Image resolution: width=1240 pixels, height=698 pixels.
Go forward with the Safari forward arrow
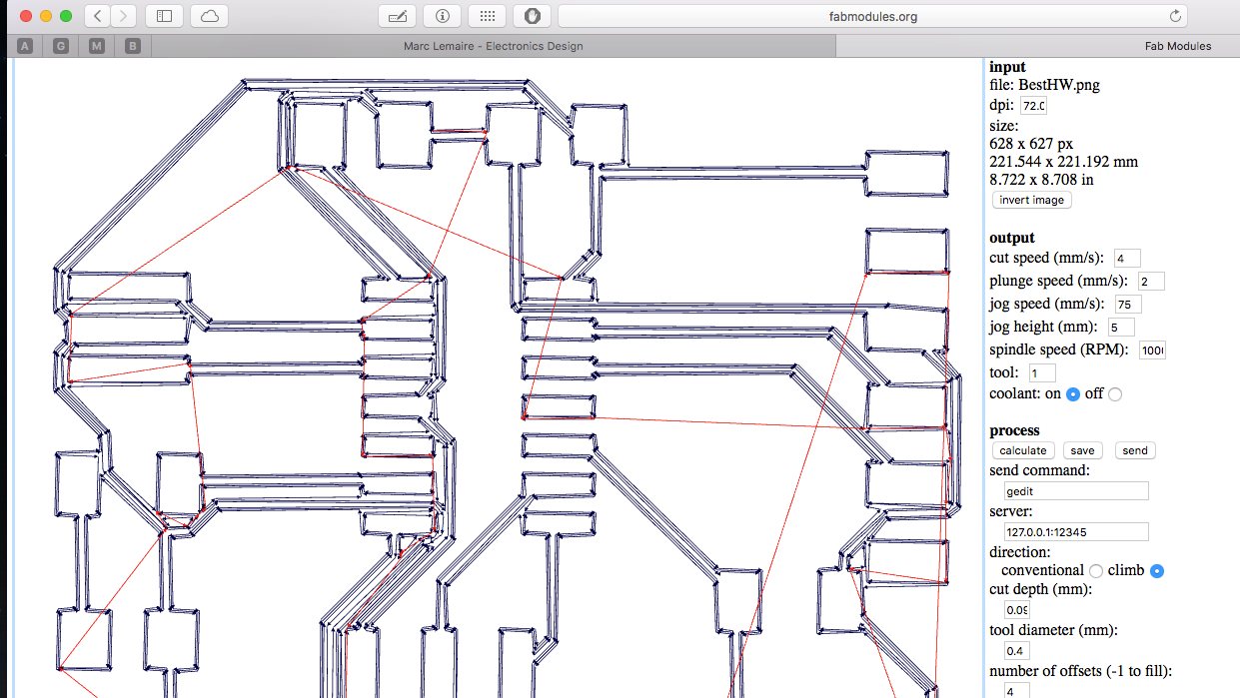(124, 16)
